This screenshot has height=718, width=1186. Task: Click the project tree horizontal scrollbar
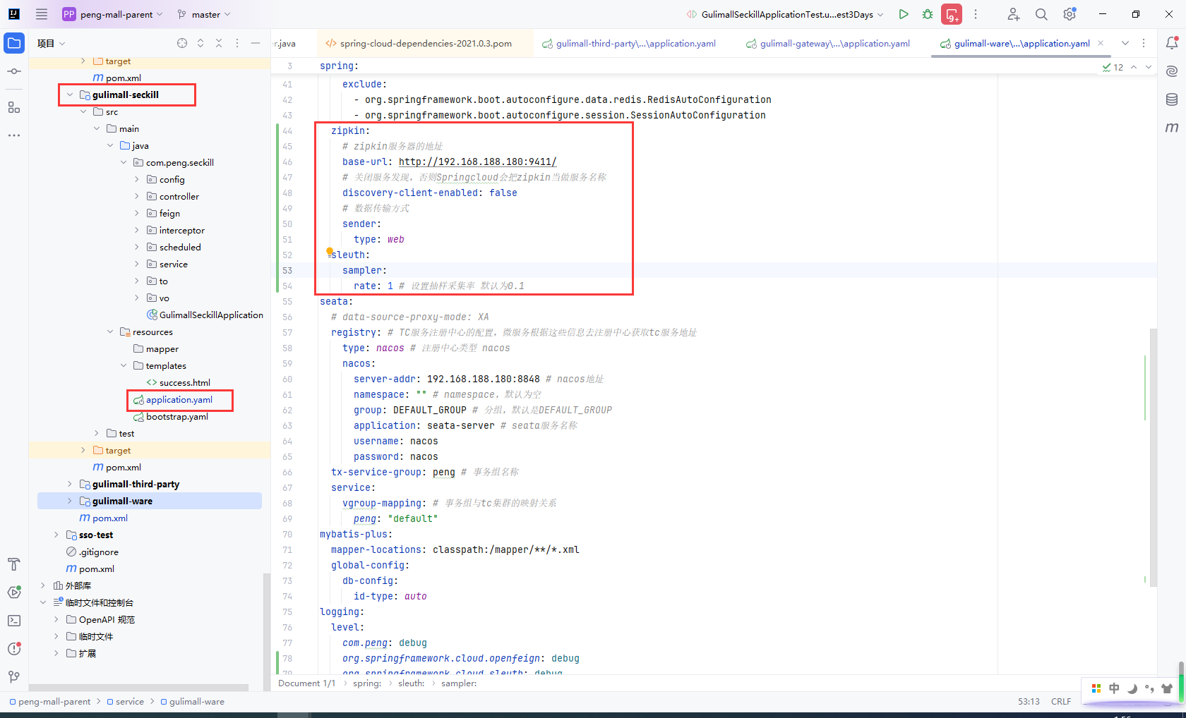tap(138, 687)
